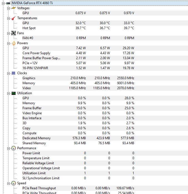Image resolution: width=188 pixels, height=194 pixels.
Task: Collapse the Powers section
Action: pos(8,43)
